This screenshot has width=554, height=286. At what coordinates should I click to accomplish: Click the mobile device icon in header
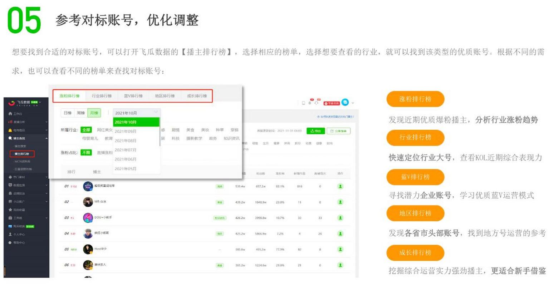[x=304, y=103]
